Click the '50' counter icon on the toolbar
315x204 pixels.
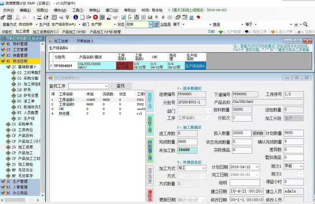coord(137,17)
